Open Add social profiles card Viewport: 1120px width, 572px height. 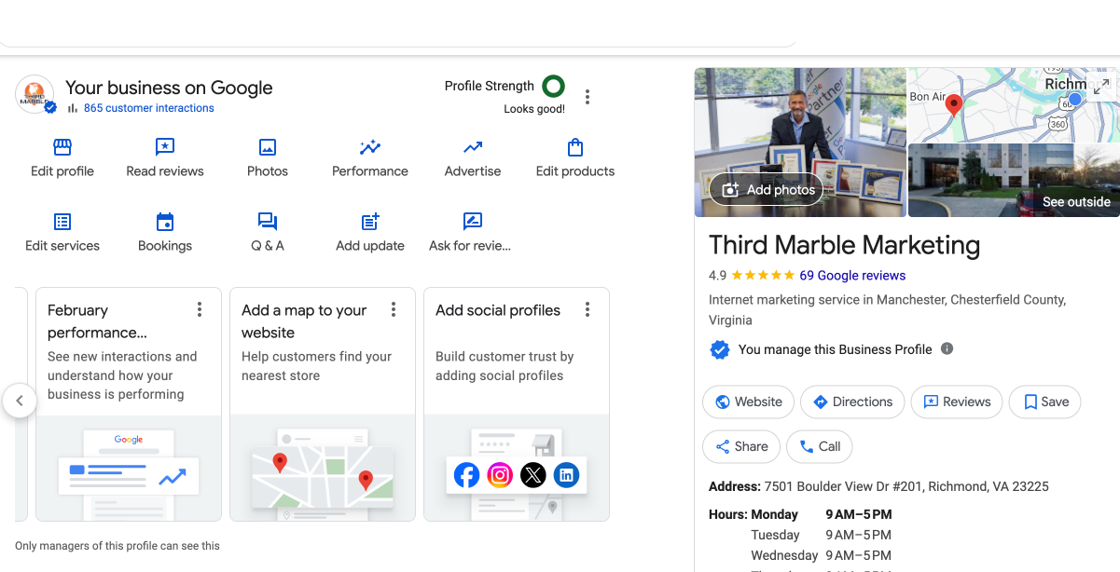[517, 403]
